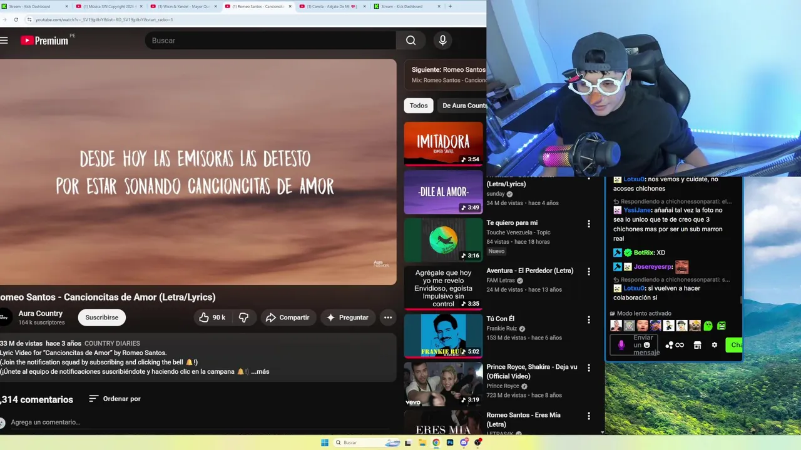Click the purple microphone in Kick chat
Screen dimensions: 801x450
click(x=621, y=344)
